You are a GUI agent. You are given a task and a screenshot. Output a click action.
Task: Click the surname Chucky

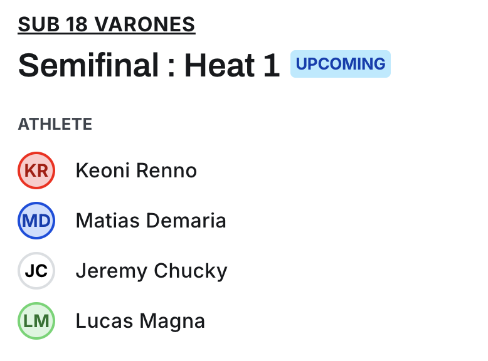pos(191,271)
